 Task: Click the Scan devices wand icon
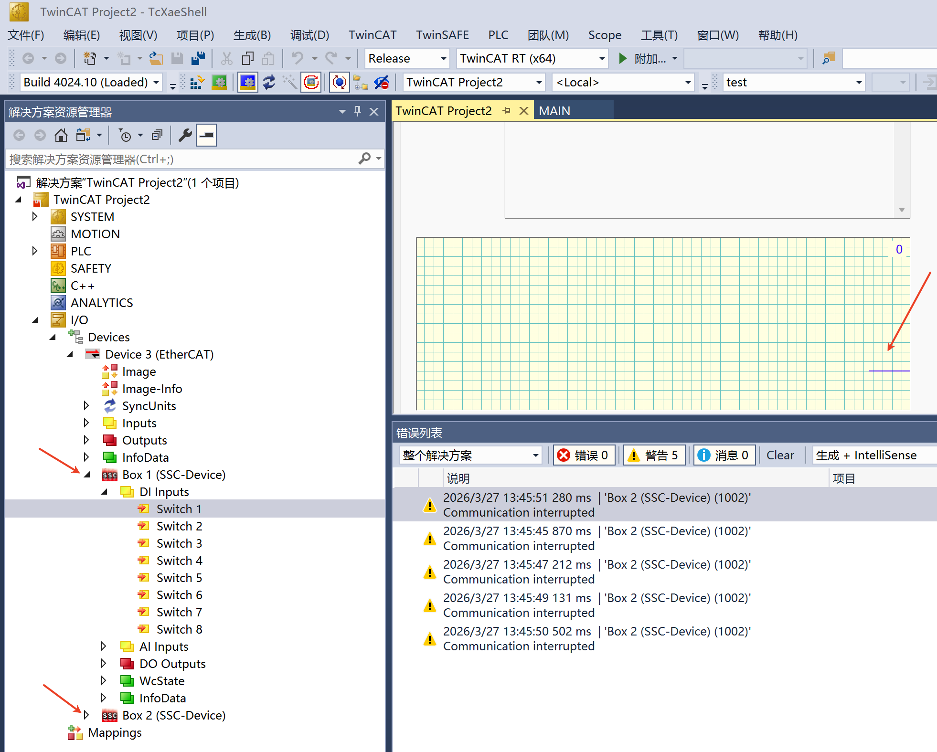pyautogui.click(x=290, y=82)
